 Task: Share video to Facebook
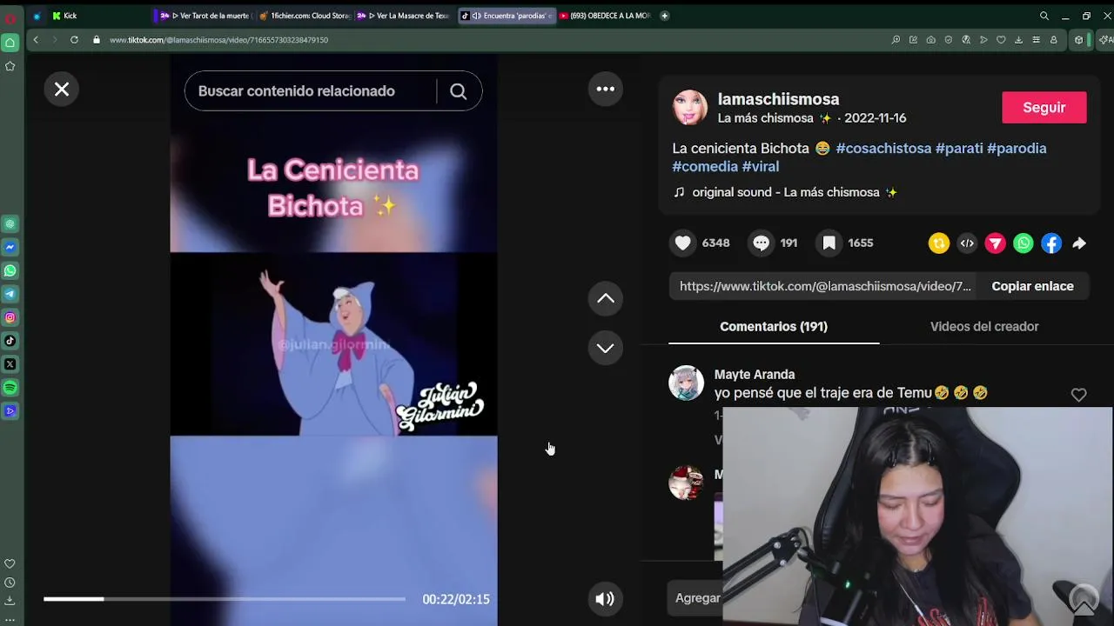[1051, 243]
